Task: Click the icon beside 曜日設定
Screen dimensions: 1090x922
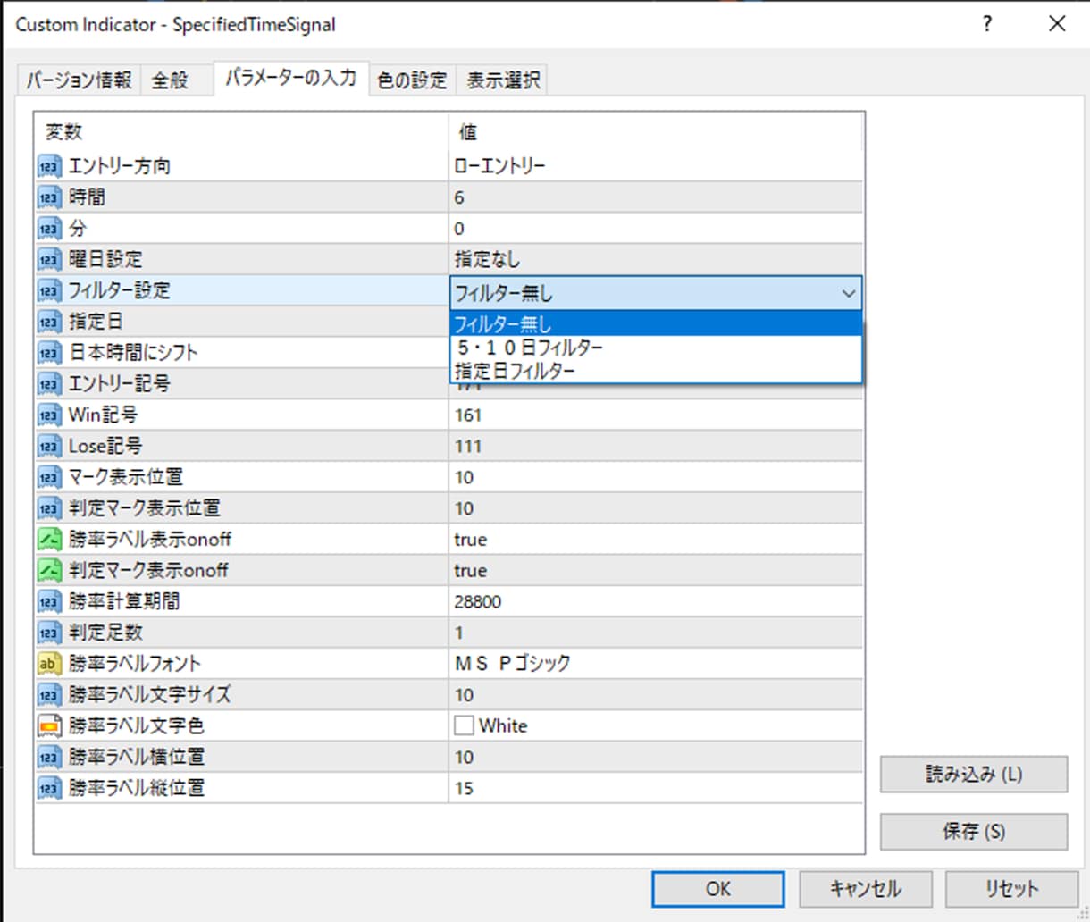Action: 49,260
